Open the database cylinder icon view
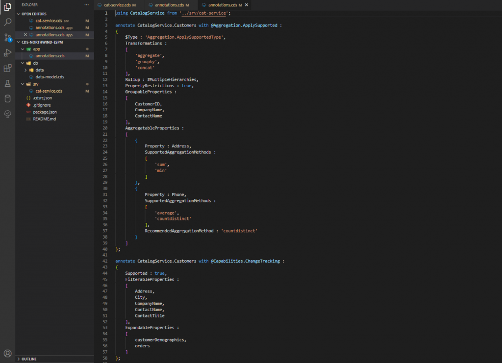 pos(7,98)
